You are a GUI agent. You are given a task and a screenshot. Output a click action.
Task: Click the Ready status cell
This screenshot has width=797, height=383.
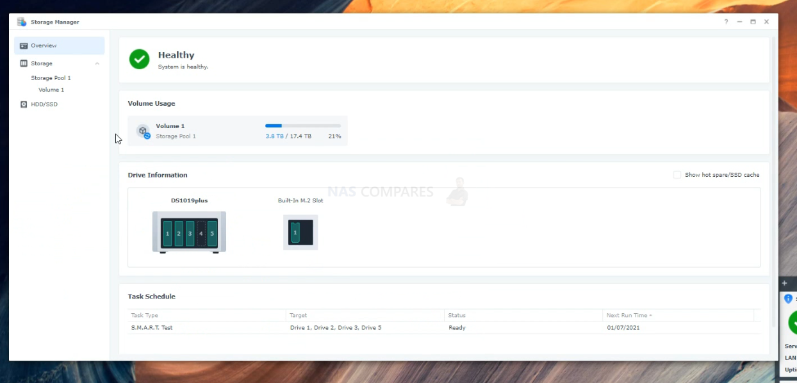click(x=457, y=327)
